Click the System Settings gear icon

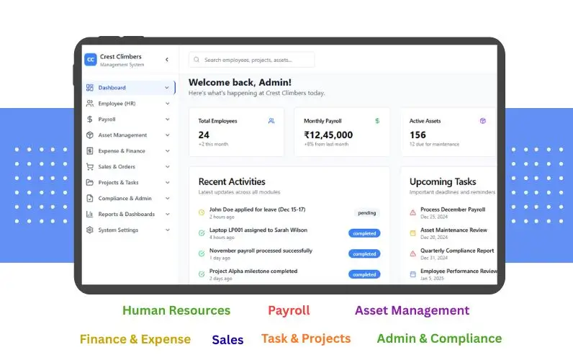click(89, 230)
